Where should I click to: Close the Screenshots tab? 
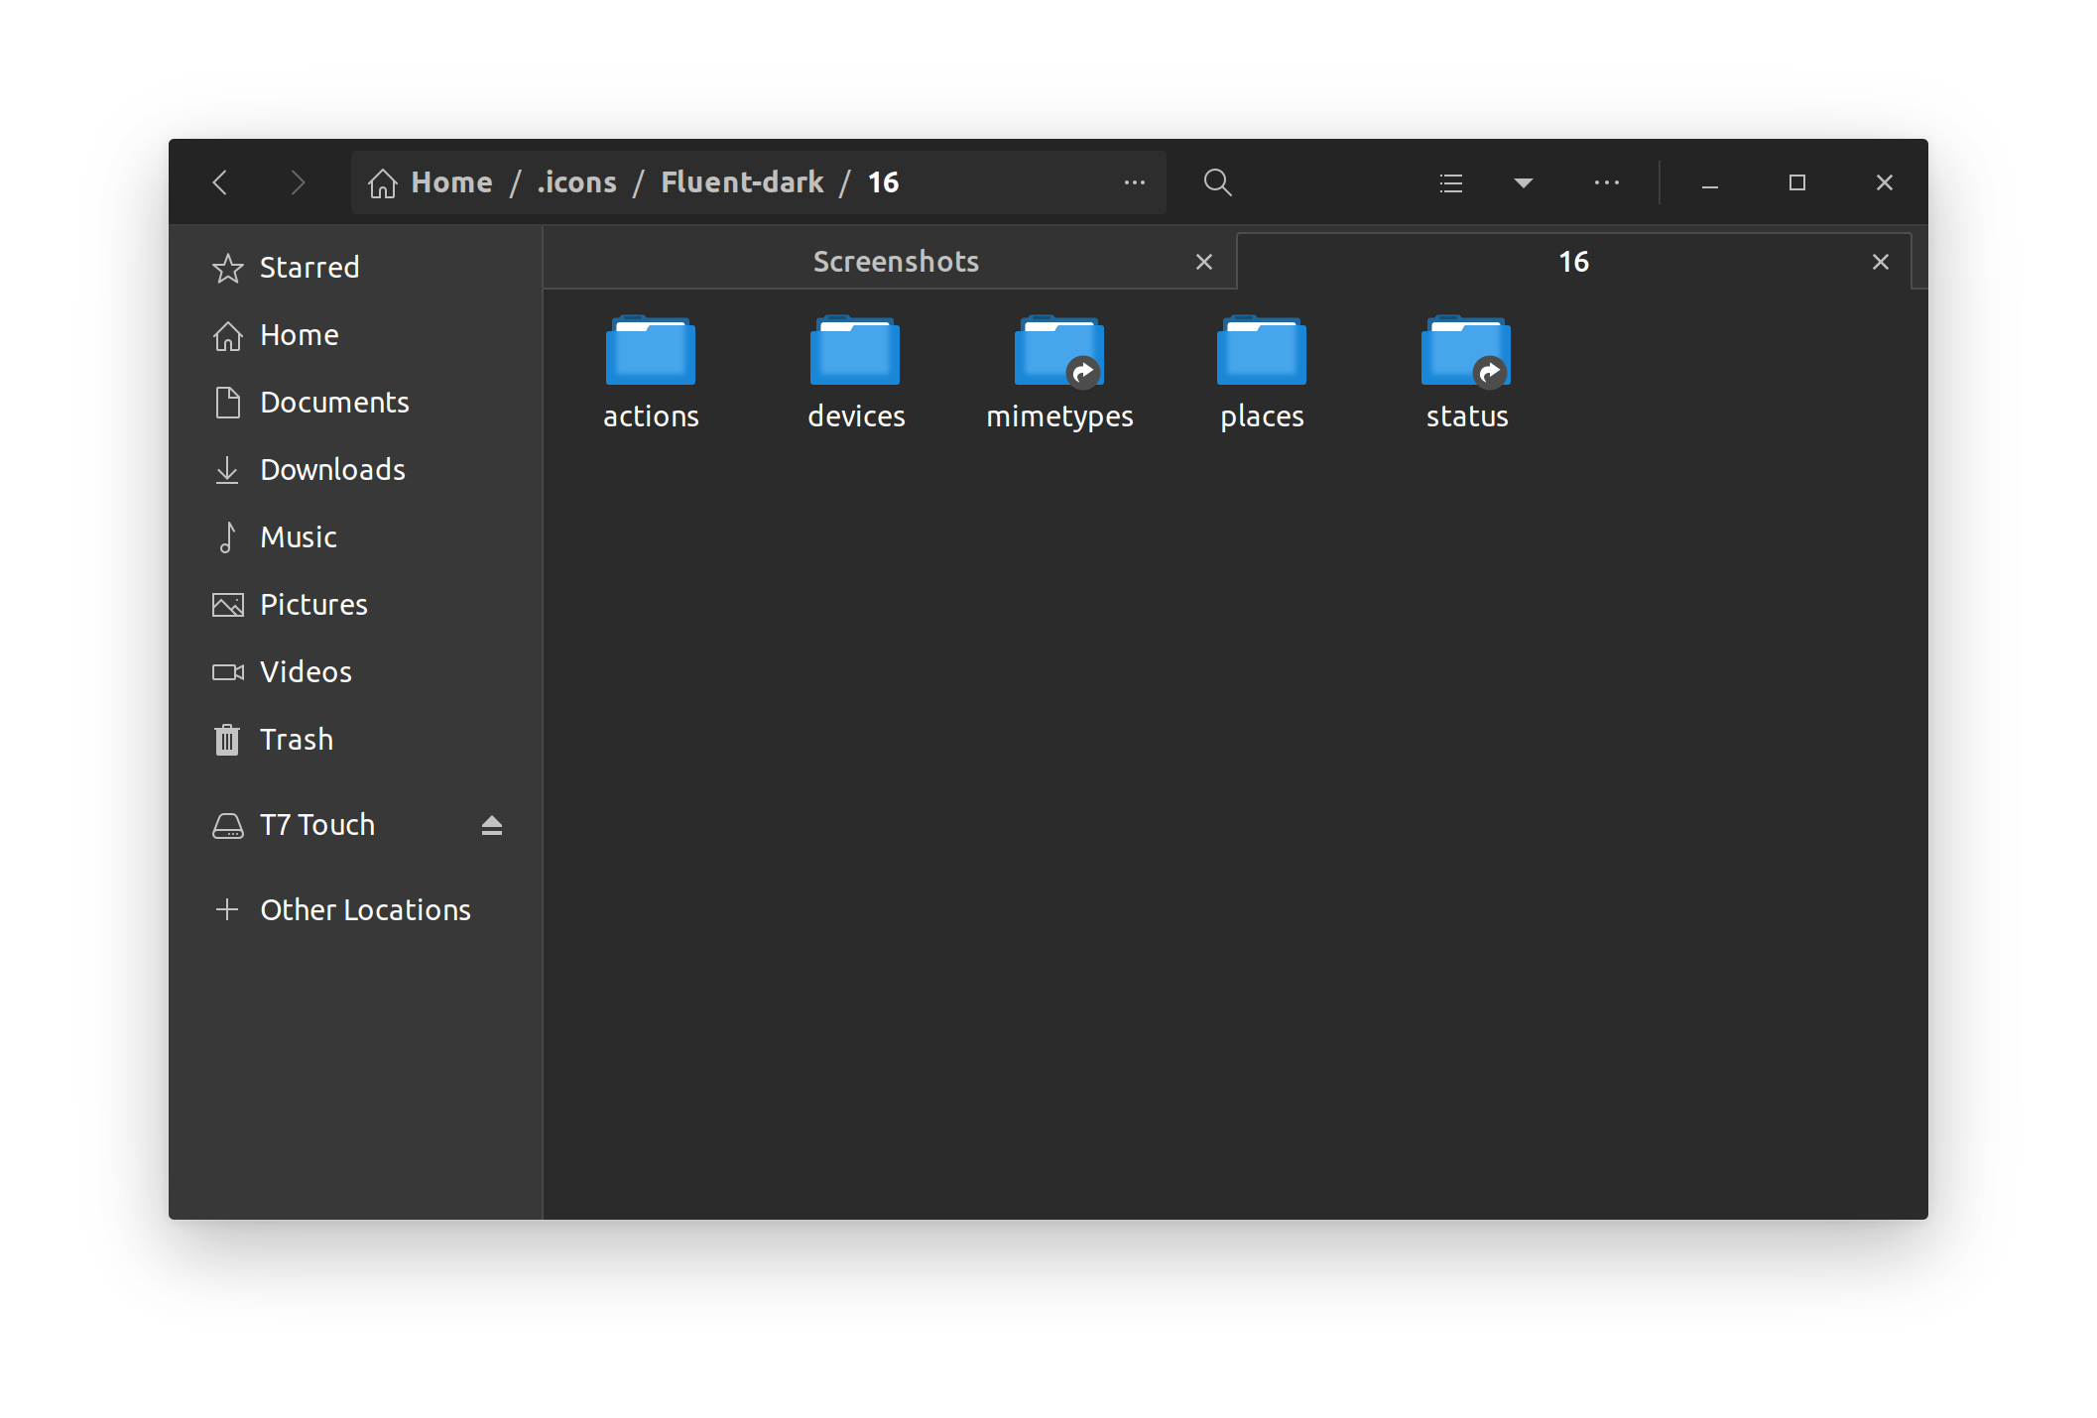click(x=1203, y=262)
